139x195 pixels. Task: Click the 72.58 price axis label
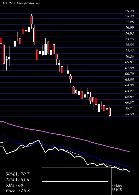coord(130,45)
